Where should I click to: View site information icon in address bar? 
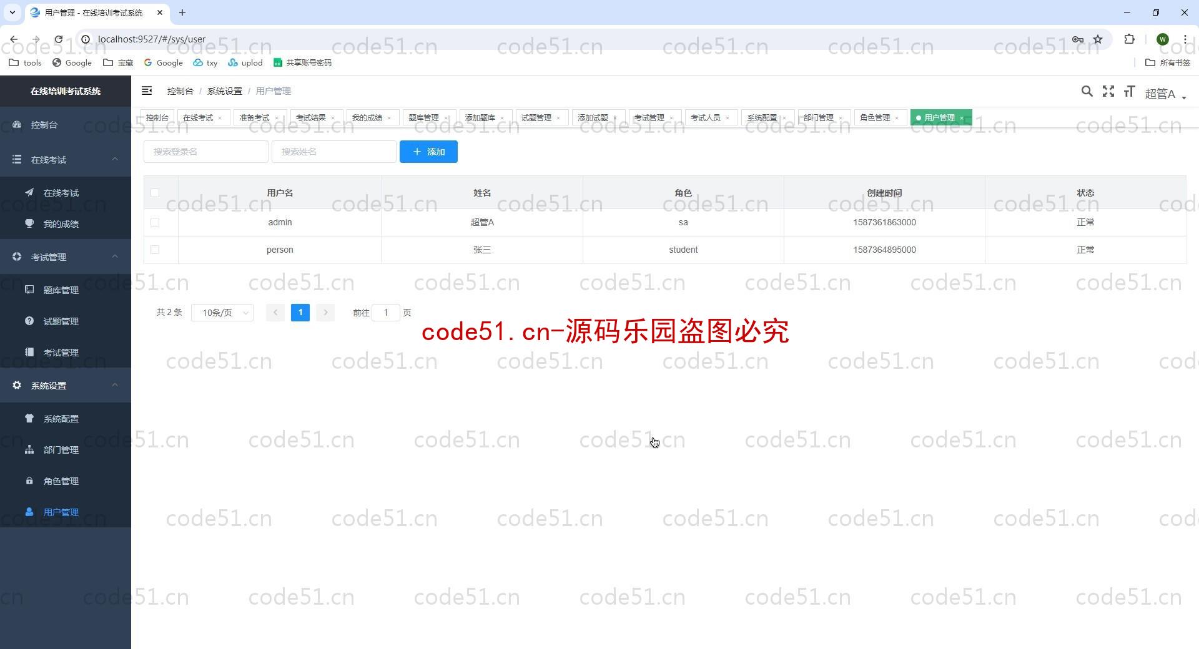click(86, 39)
